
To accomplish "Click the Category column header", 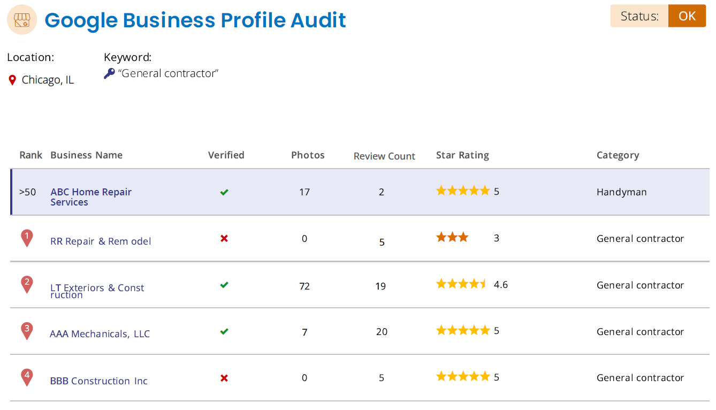I will [618, 155].
